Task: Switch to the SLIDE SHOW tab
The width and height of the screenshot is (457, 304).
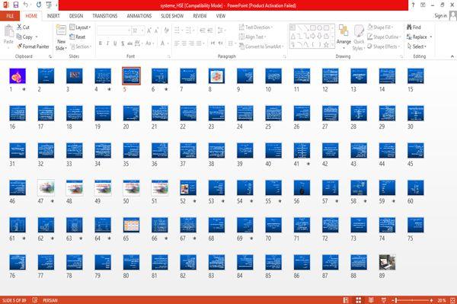Action: point(172,16)
